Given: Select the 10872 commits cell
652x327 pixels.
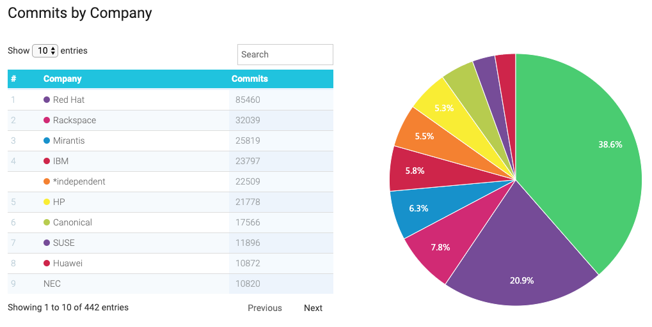Looking at the screenshot, I should pos(281,263).
